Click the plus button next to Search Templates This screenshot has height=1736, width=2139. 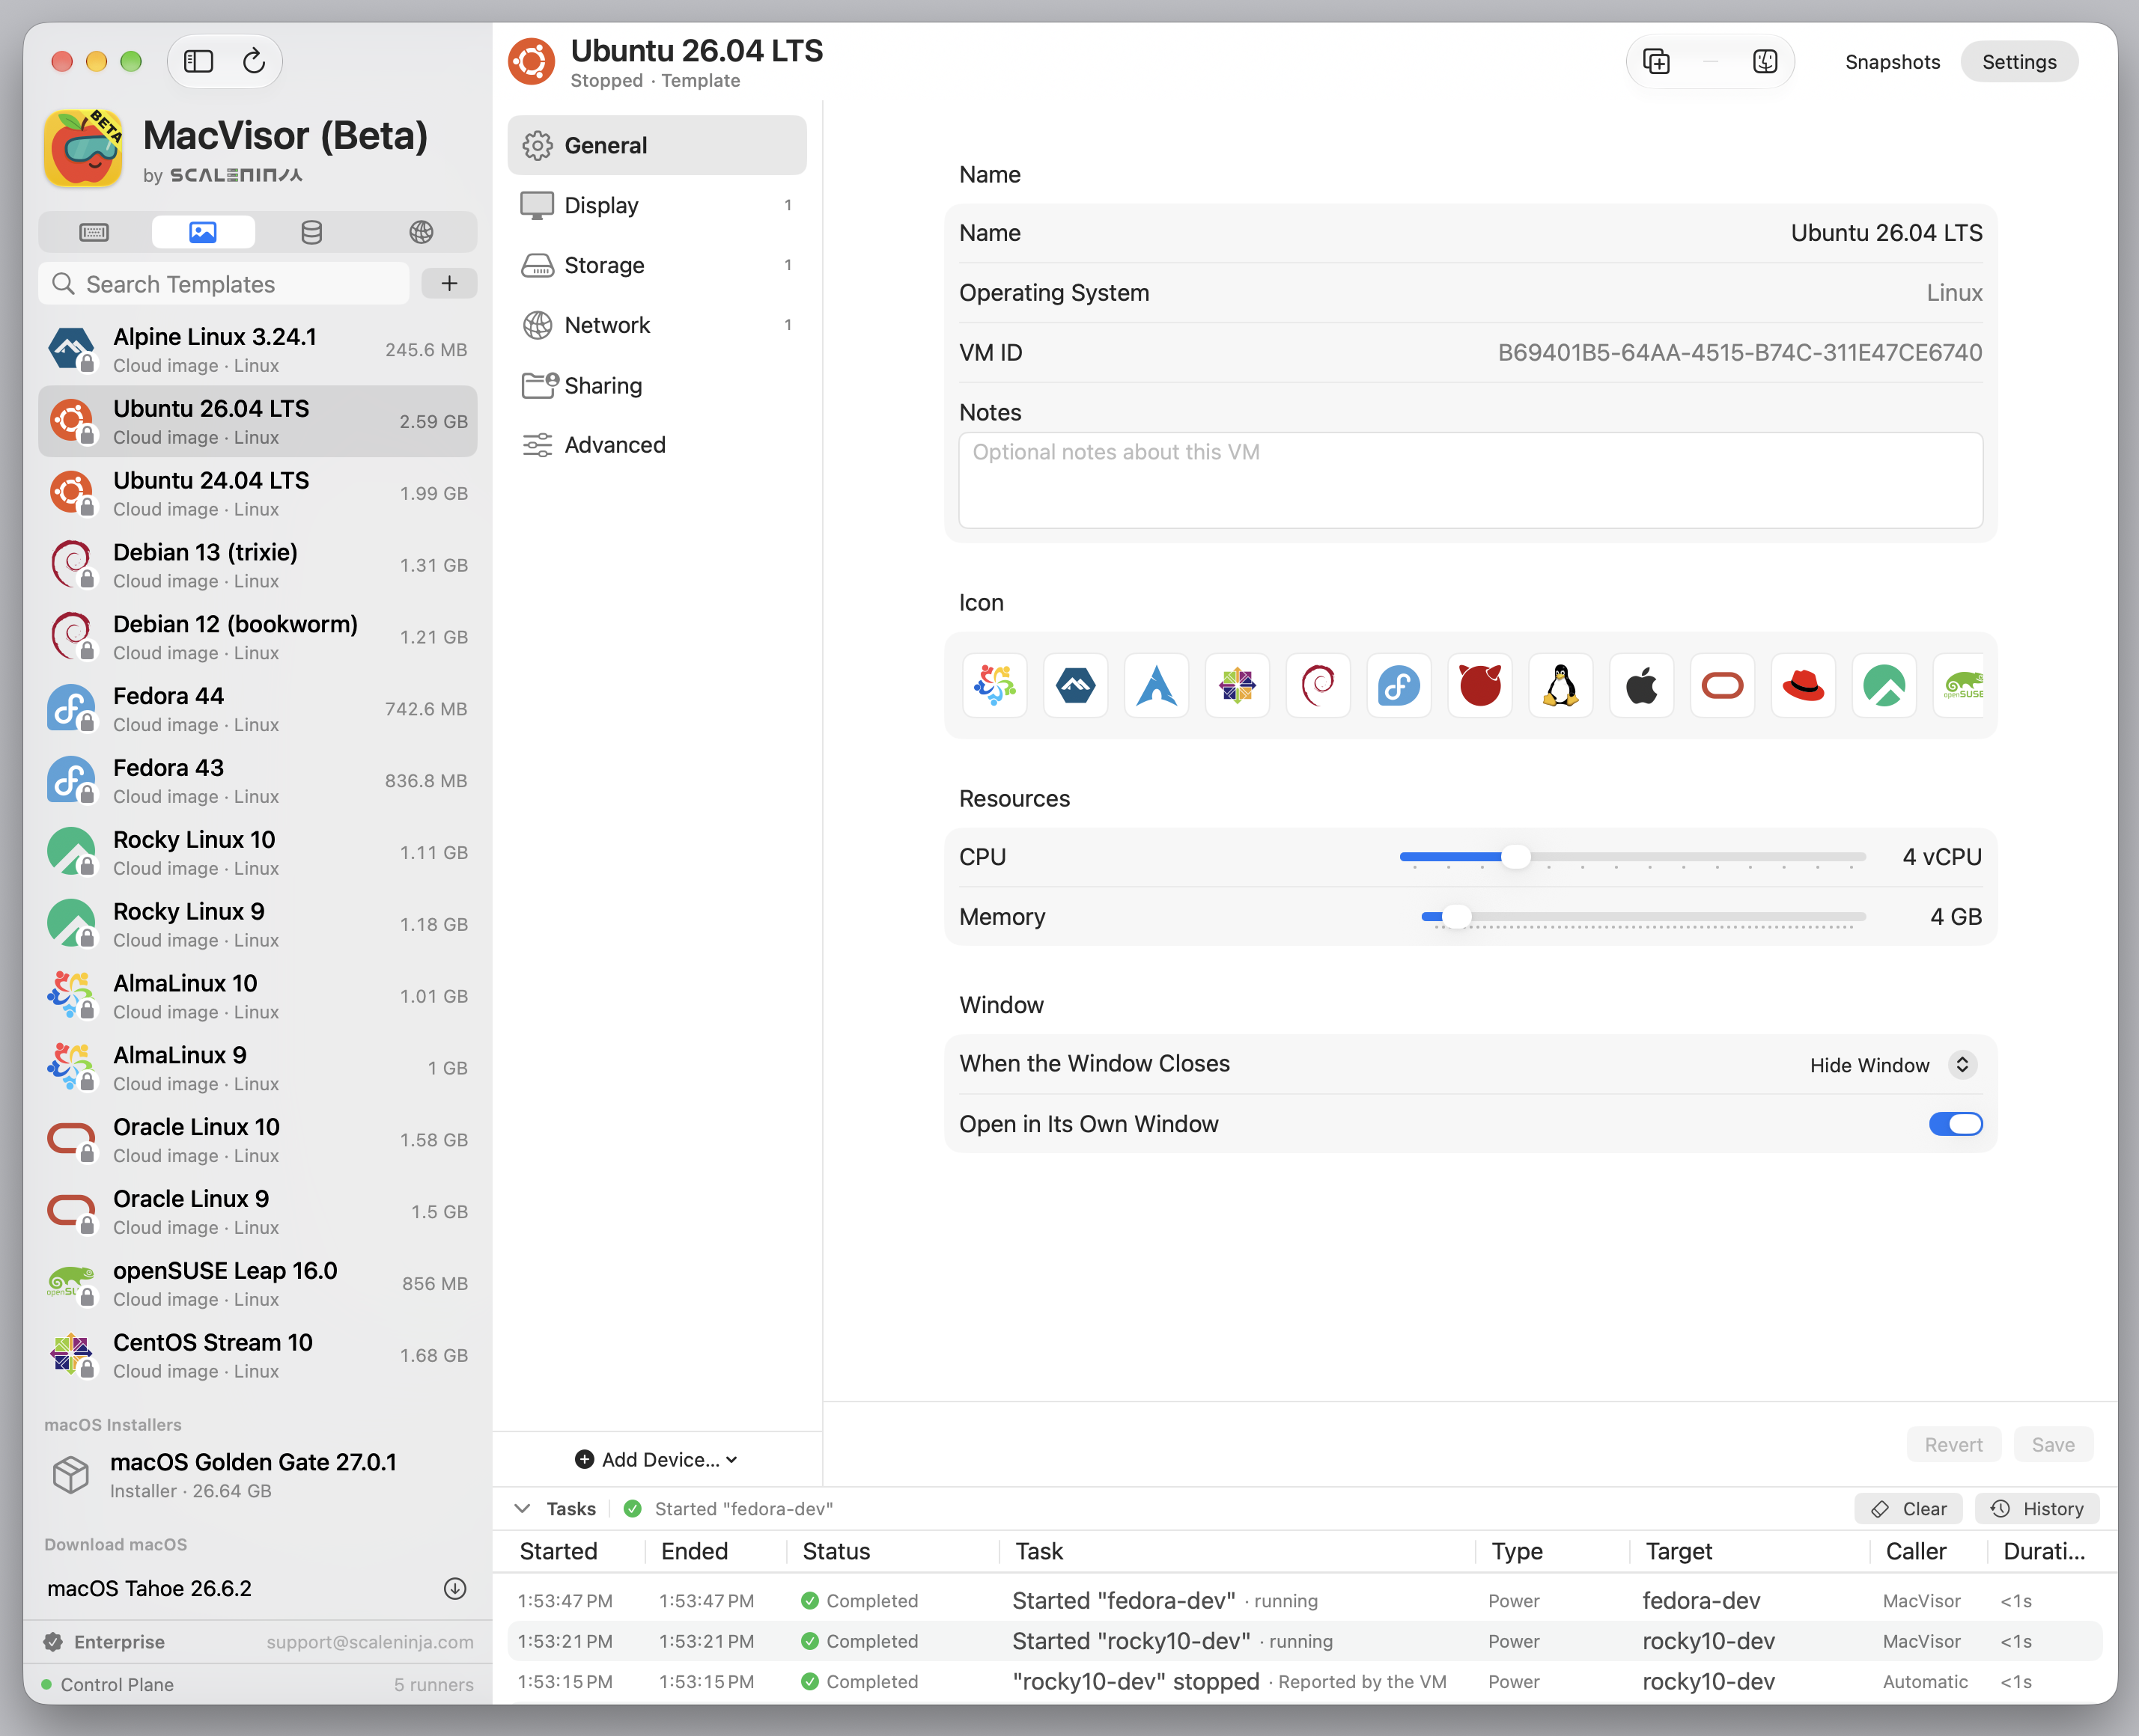[x=449, y=284]
